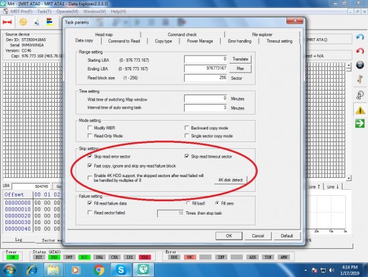Viewport: 368px width, 277px height.
Task: Check the Backward copy mode option
Action: [x=187, y=128]
